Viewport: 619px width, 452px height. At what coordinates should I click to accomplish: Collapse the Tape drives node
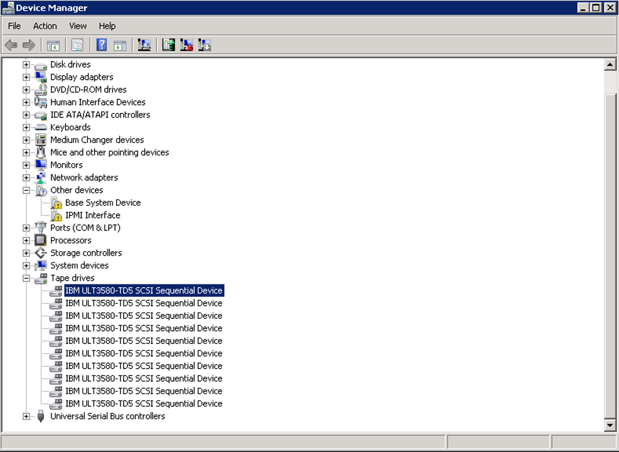coord(26,278)
